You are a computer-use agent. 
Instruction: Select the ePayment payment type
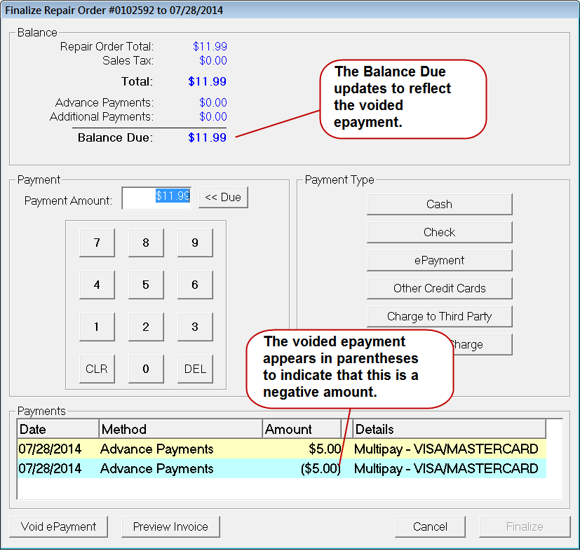(439, 260)
